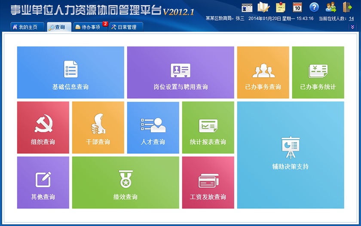Open the 组织查询 tile

[x=43, y=128]
